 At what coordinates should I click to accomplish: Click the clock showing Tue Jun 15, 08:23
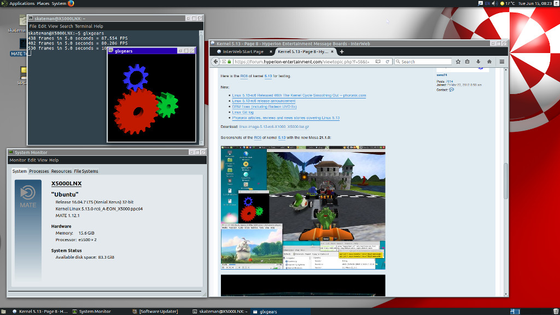(x=535, y=3)
